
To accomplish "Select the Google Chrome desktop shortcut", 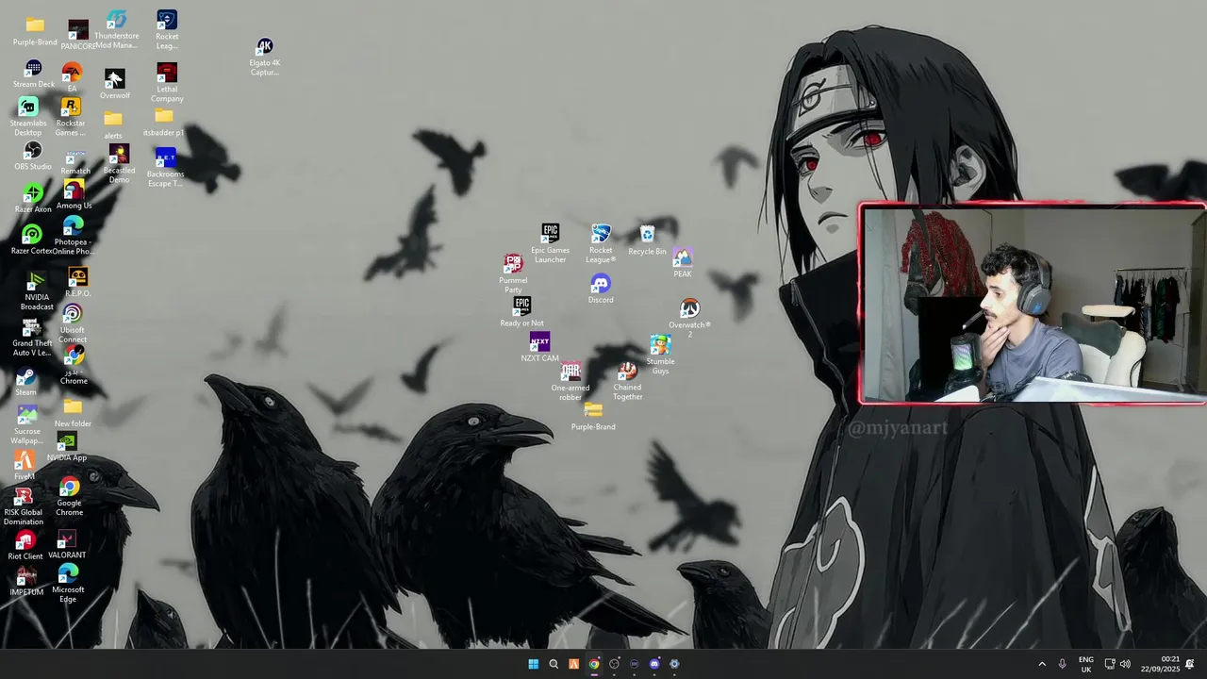I will (x=69, y=497).
